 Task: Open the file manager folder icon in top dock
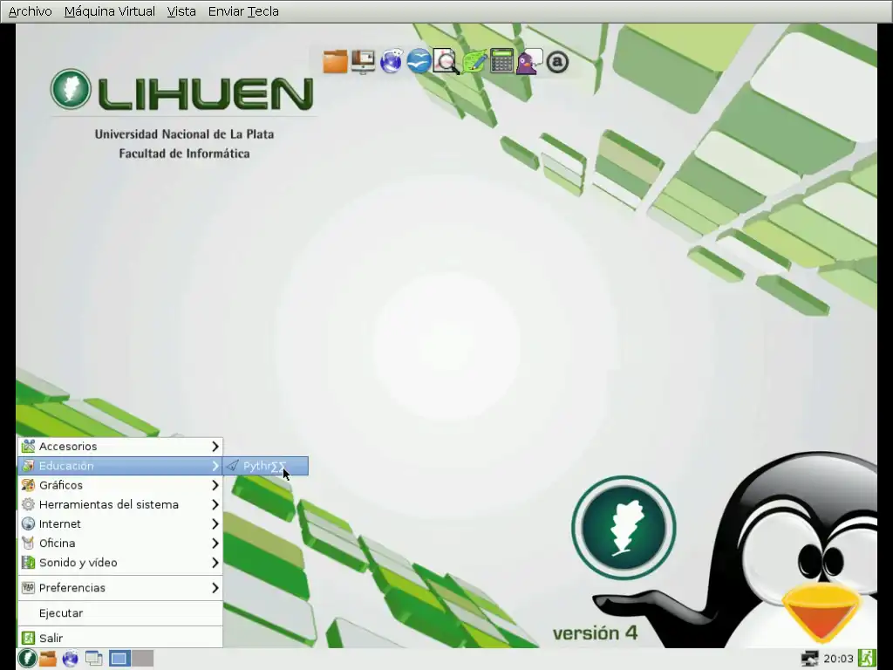[x=335, y=62]
